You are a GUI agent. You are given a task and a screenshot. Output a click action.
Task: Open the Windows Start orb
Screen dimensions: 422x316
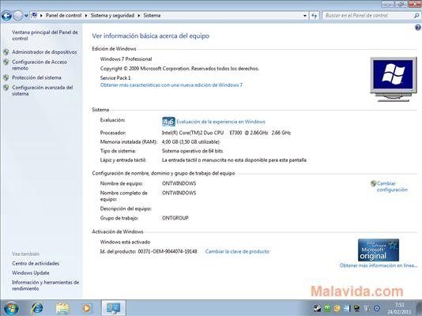click(11, 308)
